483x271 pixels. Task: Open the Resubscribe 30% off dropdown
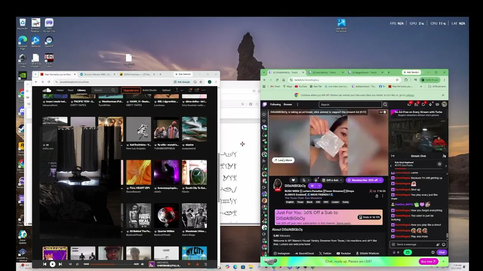pyautogui.click(x=381, y=180)
